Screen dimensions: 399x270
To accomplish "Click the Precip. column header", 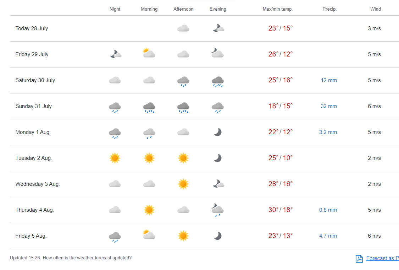I will pos(329,9).
